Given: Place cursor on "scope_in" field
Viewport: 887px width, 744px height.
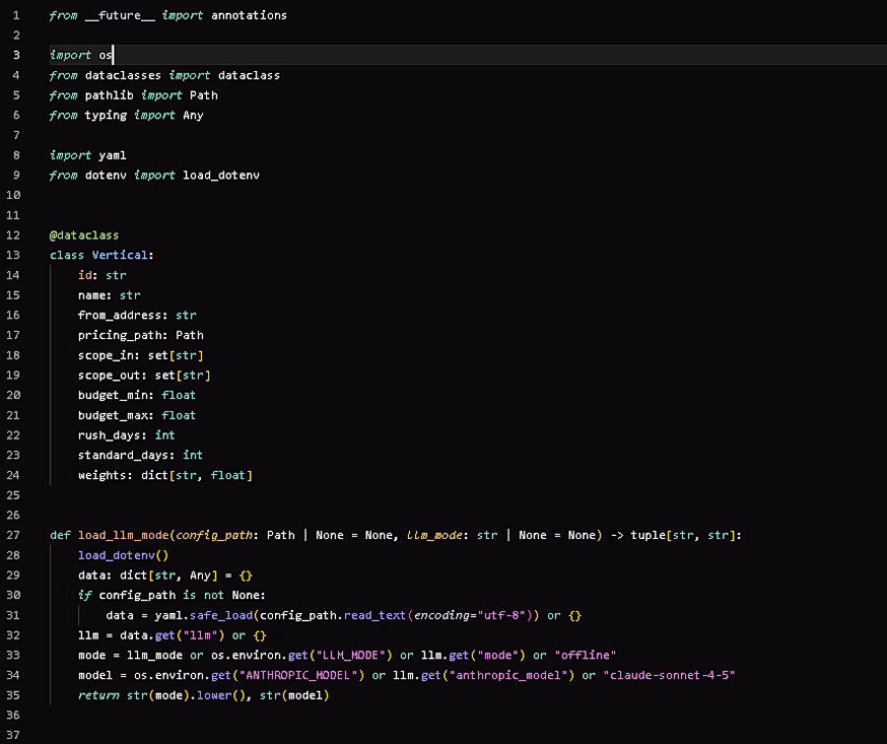Looking at the screenshot, I should click(x=105, y=356).
